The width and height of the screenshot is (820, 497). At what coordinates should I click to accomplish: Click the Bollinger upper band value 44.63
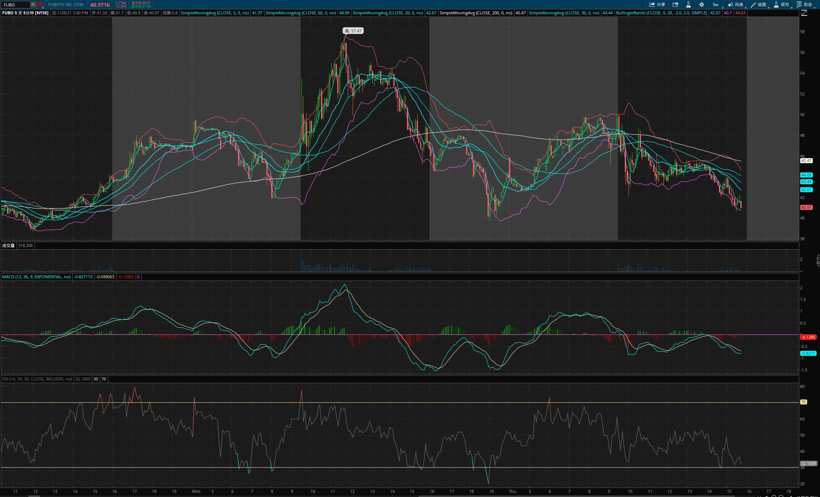pyautogui.click(x=740, y=13)
